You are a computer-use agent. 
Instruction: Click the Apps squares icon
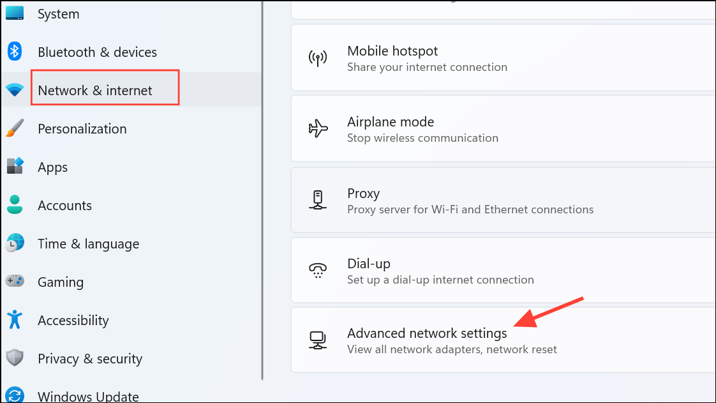(x=15, y=166)
